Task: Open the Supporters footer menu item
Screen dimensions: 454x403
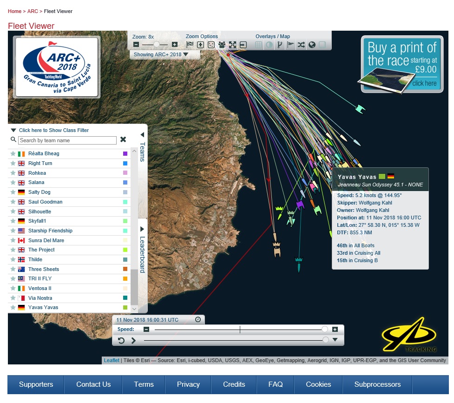Action: [x=36, y=384]
